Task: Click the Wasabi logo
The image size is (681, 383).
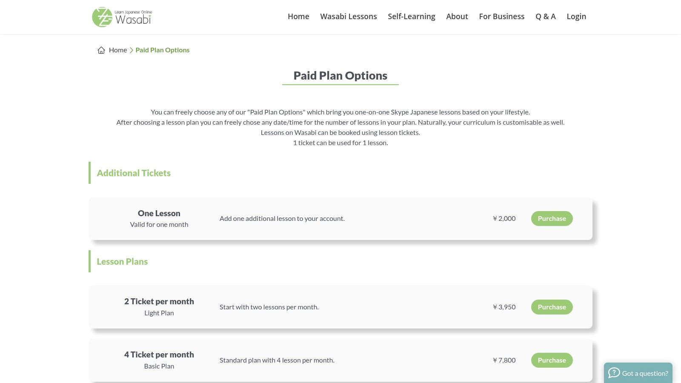Action: (x=122, y=17)
